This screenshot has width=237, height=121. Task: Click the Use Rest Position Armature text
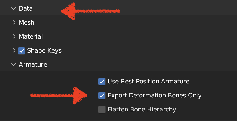coord(148,82)
